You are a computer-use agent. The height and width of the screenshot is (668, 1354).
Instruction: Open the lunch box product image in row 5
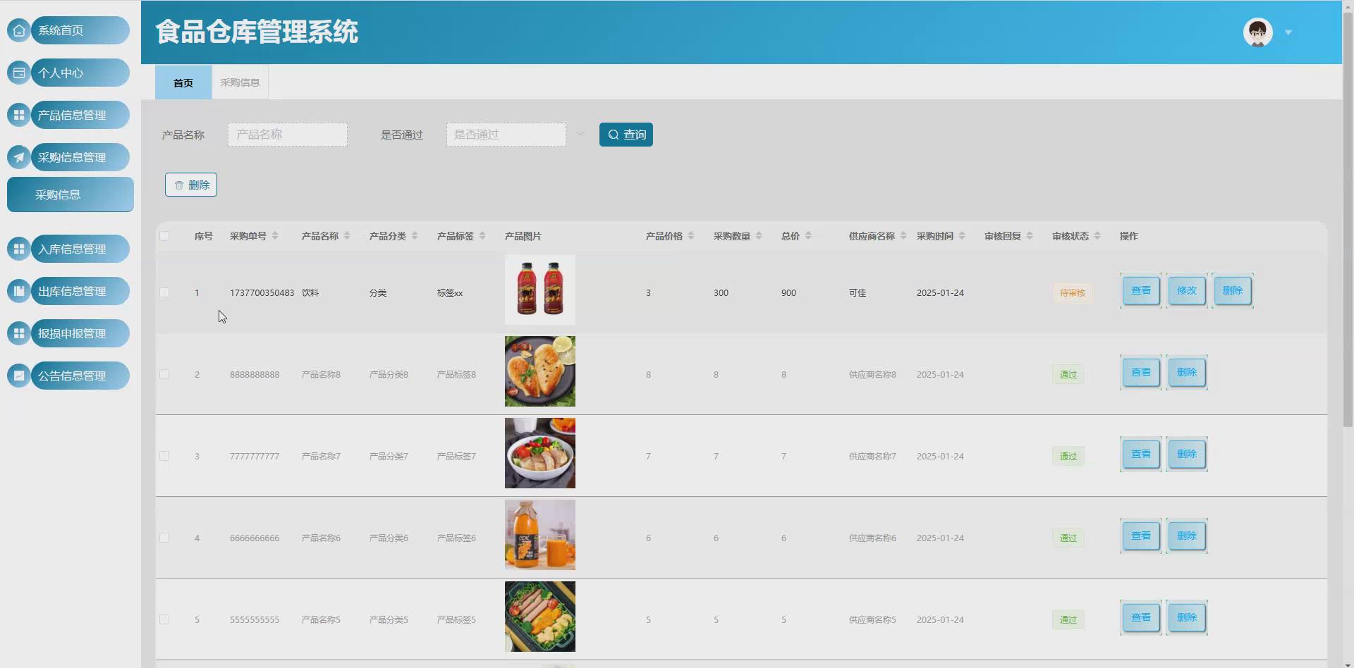pos(540,617)
